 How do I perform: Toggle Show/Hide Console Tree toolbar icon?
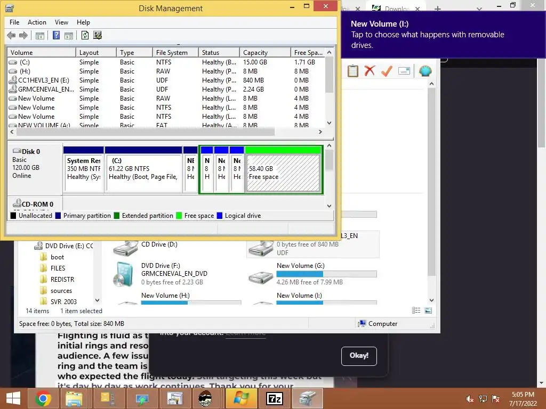point(39,35)
